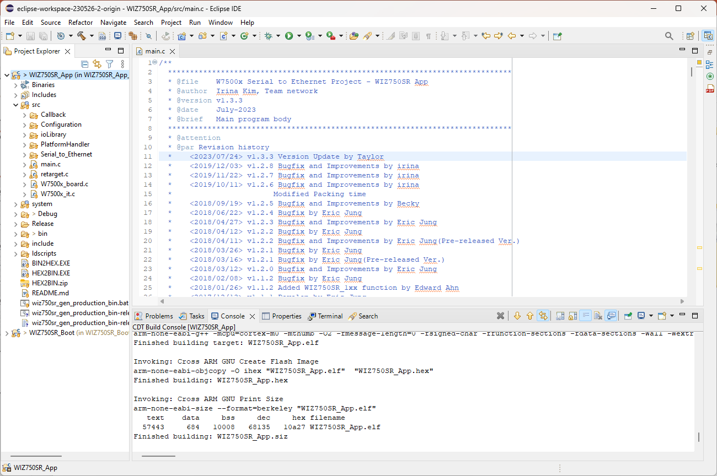Image resolution: width=717 pixels, height=476 pixels.
Task: Click the Build hammer icon in the toolbar
Action: (x=81, y=36)
